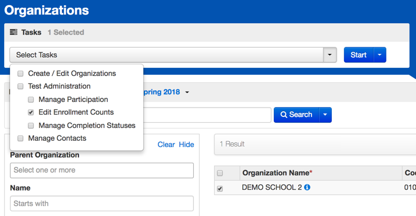Choose Manage Completion Statuses entry
The image size is (416, 216).
point(87,126)
